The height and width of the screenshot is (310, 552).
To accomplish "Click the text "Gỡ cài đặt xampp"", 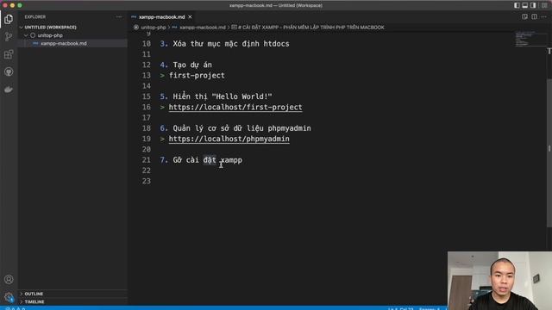I will 207,160.
